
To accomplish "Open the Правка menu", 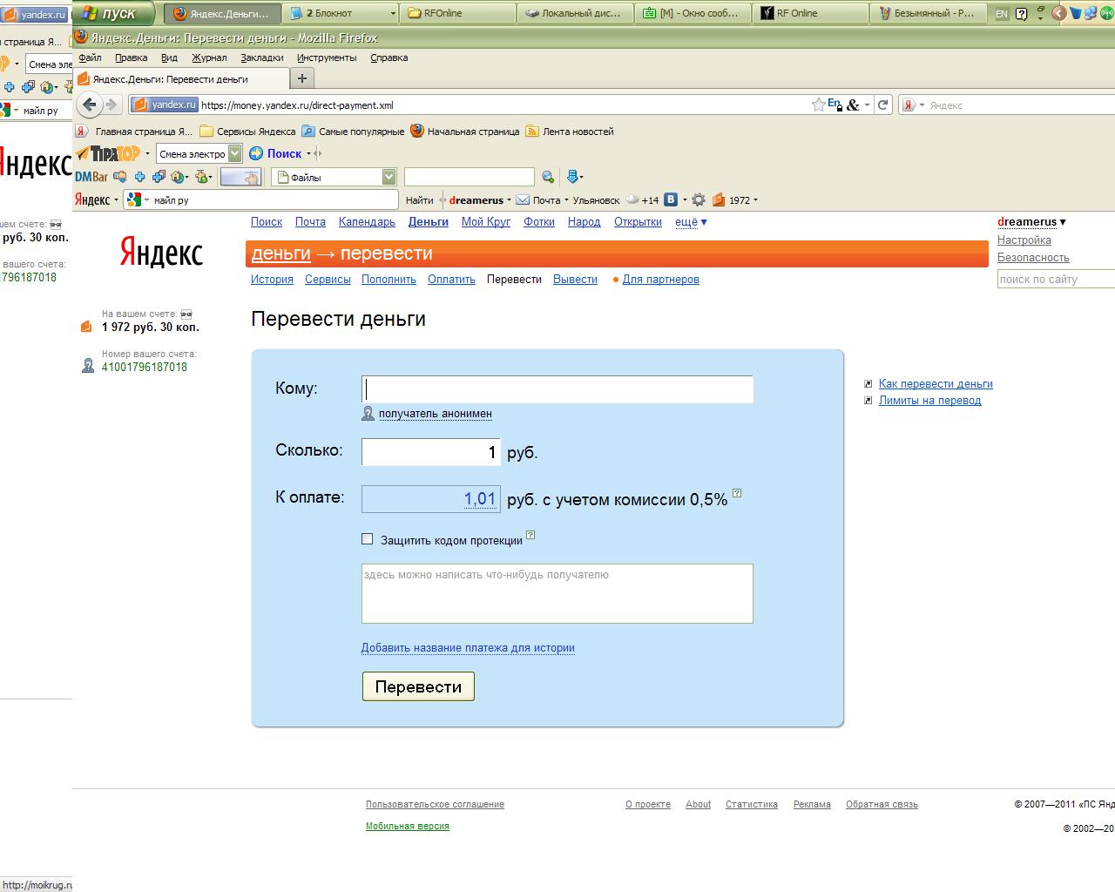I will [131, 57].
